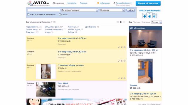
Task: Click into the search text field
Action: pos(44,10)
